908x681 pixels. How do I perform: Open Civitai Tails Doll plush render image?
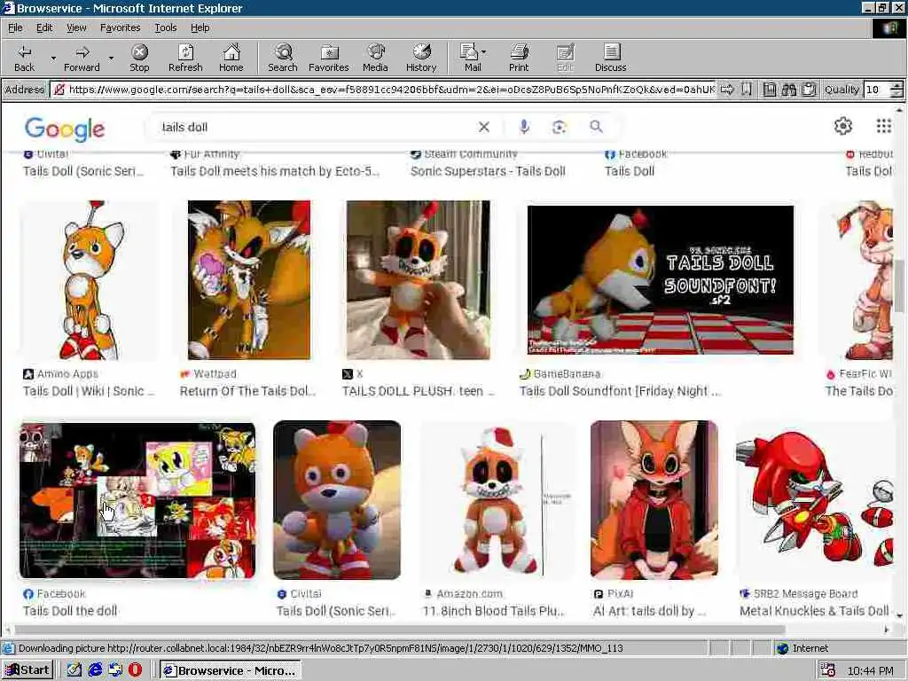[x=337, y=500]
